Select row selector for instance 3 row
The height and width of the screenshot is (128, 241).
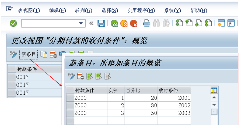[70, 113]
